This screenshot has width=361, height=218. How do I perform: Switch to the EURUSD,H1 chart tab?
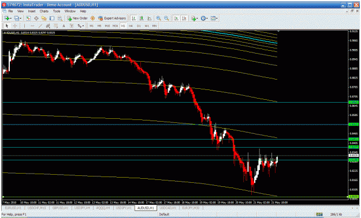[13, 208]
